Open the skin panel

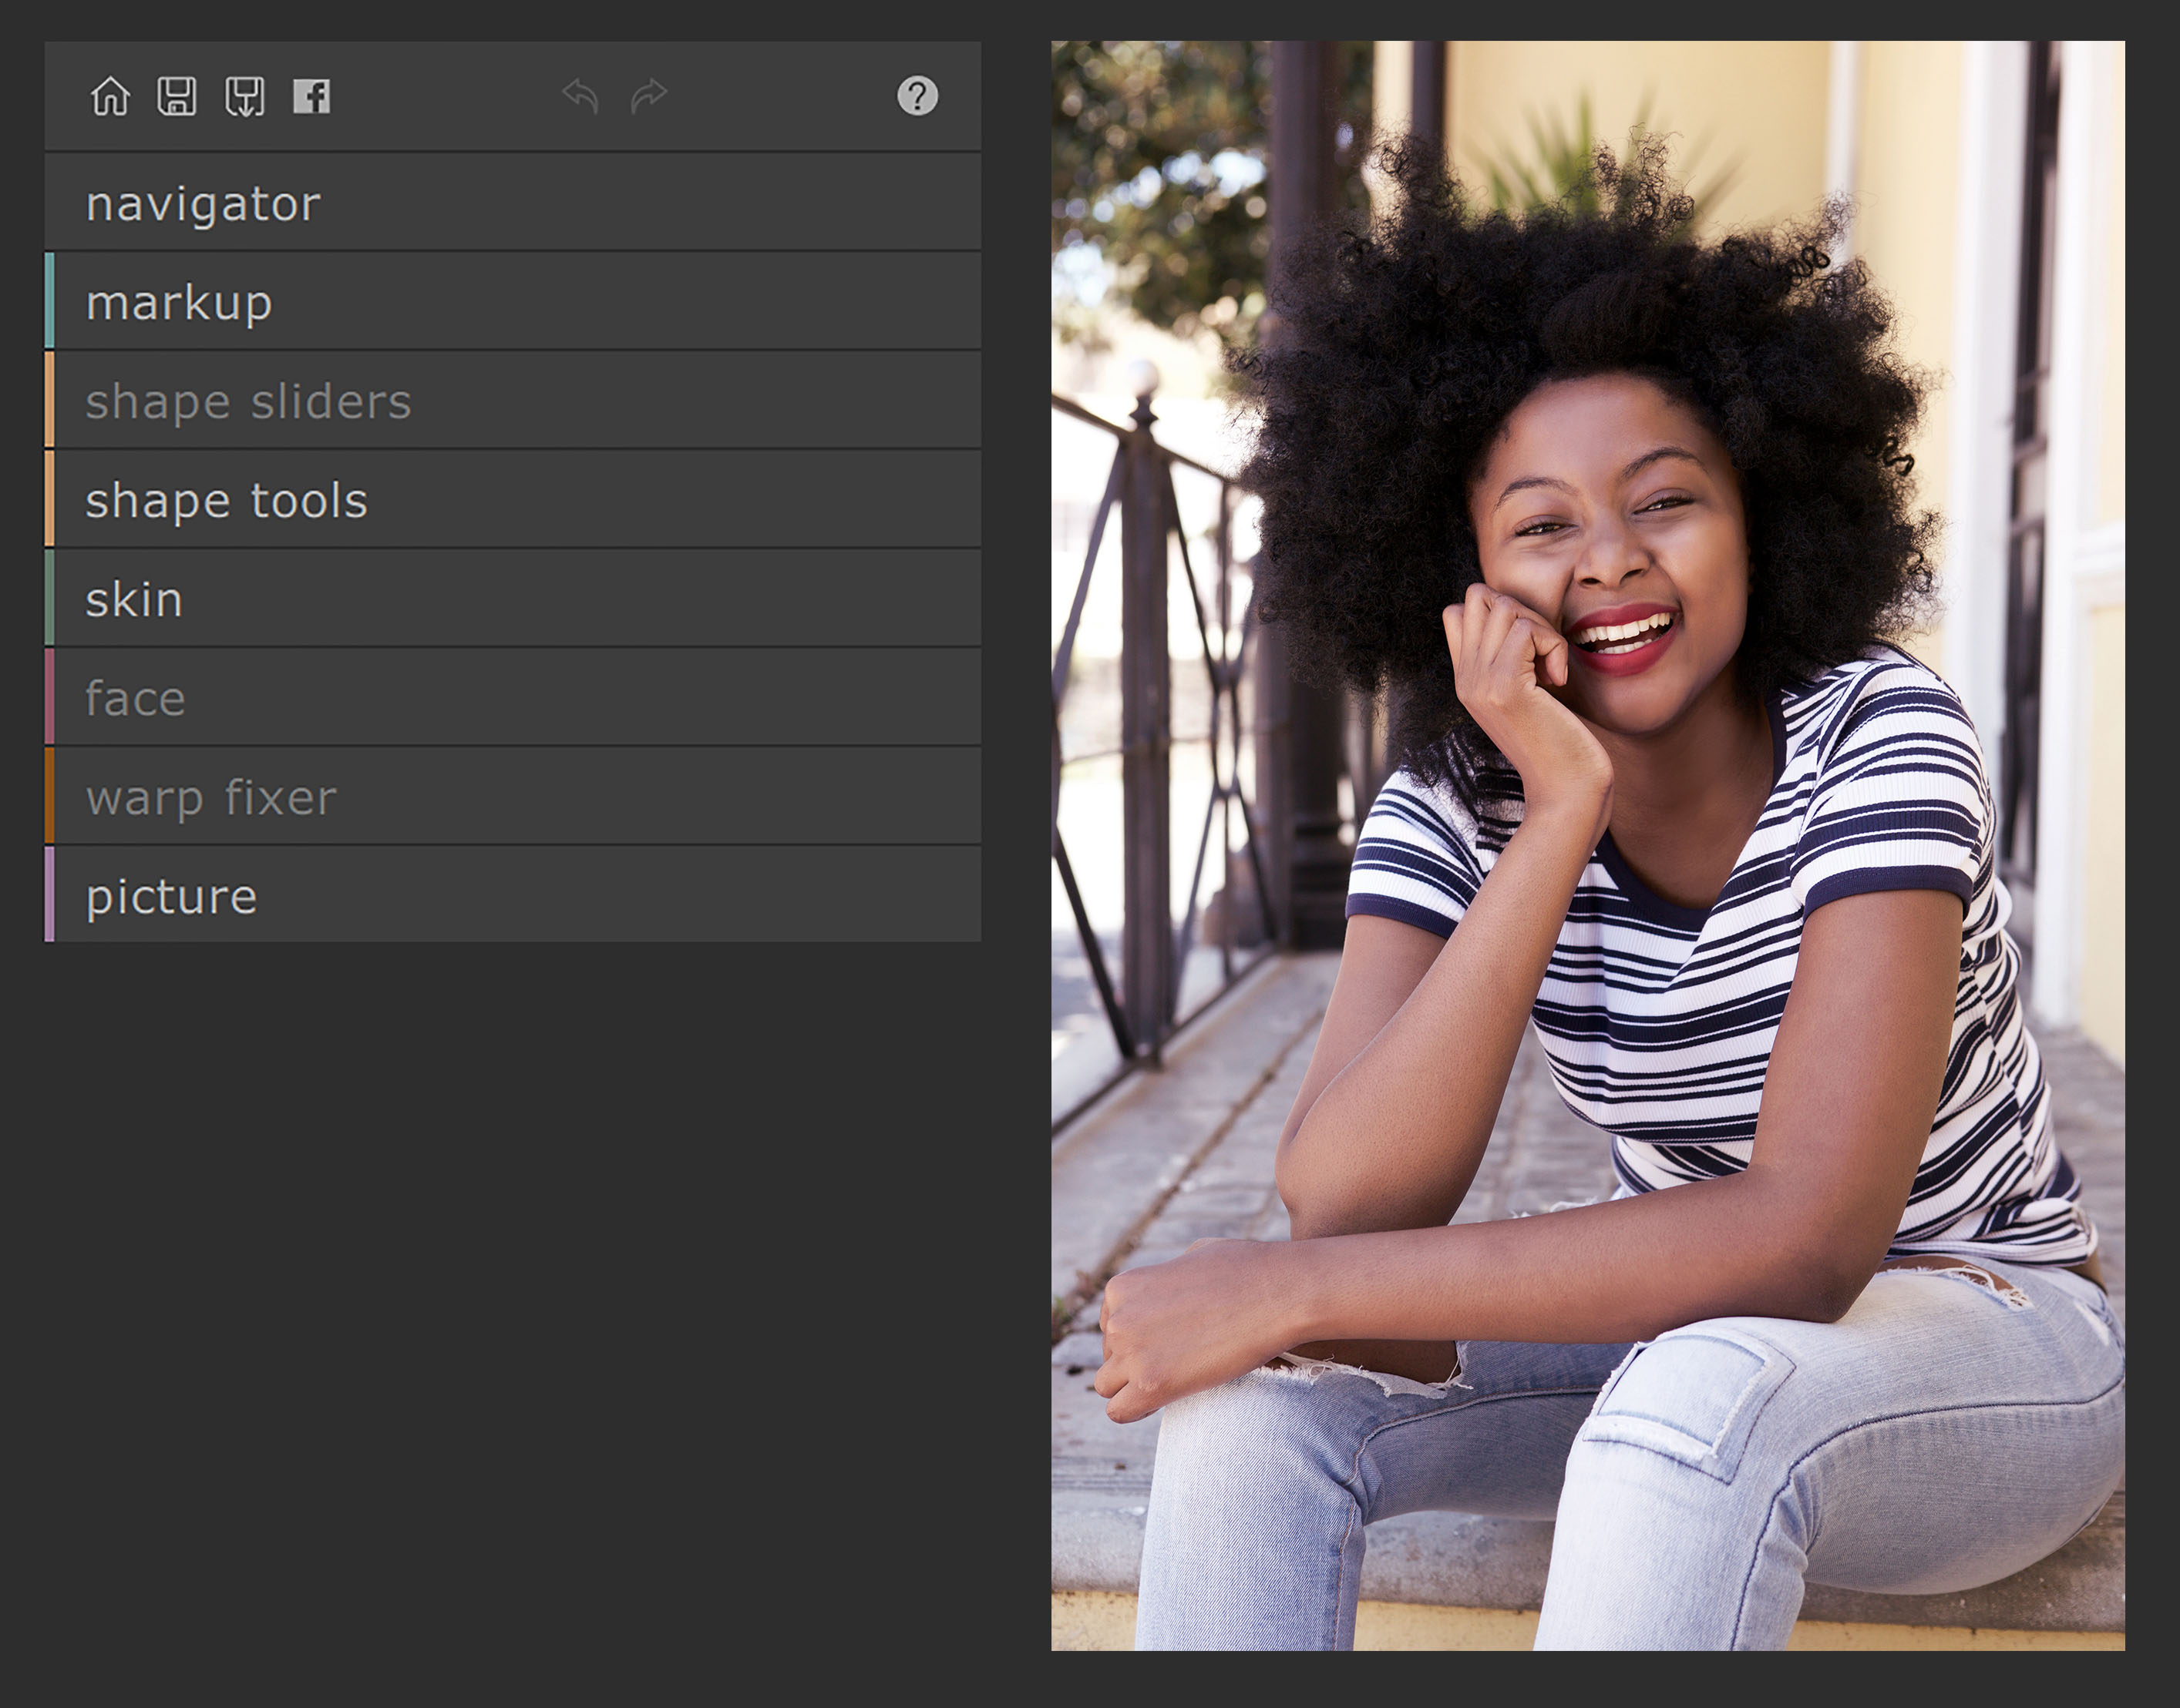(512, 599)
